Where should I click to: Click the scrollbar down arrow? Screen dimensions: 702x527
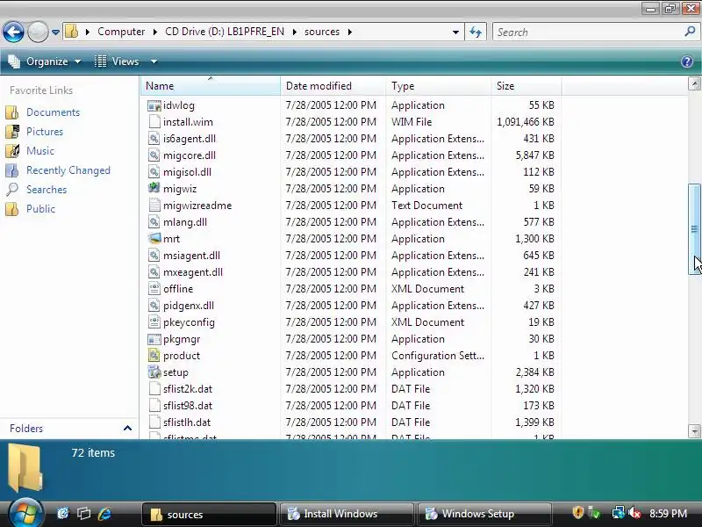[694, 431]
